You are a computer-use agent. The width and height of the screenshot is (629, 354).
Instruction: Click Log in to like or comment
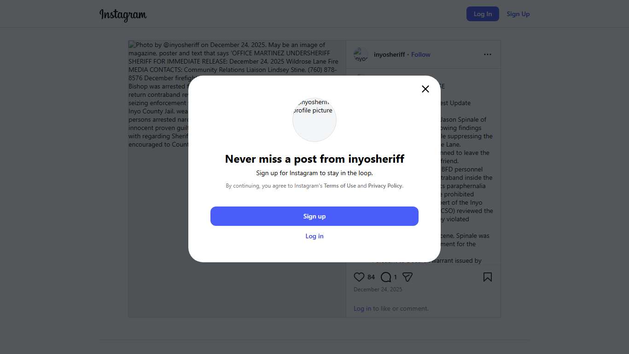[362, 308]
